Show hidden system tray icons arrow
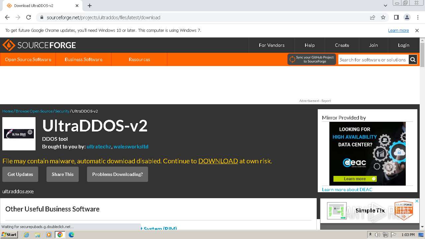 371,235
